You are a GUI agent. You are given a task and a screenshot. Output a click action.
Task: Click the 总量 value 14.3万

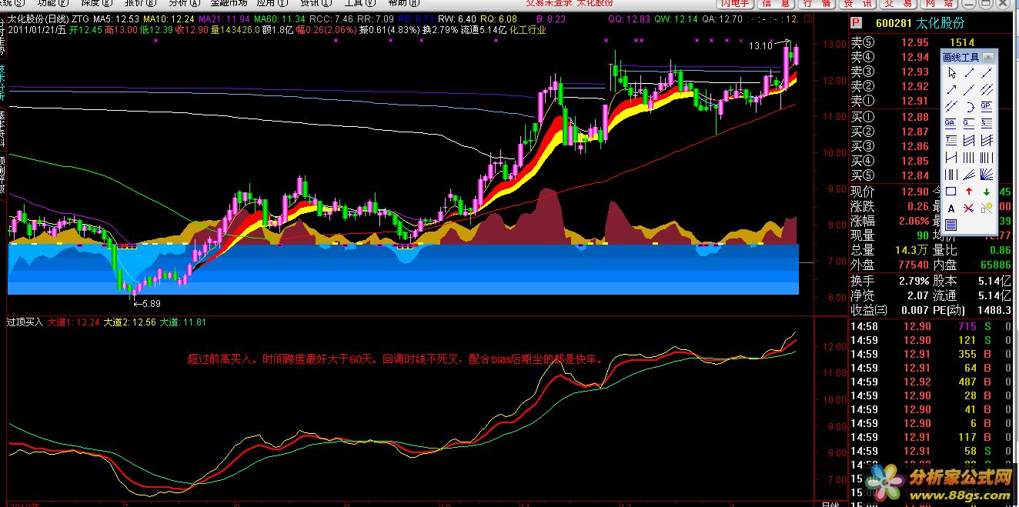pyautogui.click(x=911, y=250)
